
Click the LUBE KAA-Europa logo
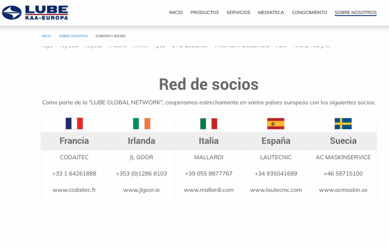pos(35,13)
